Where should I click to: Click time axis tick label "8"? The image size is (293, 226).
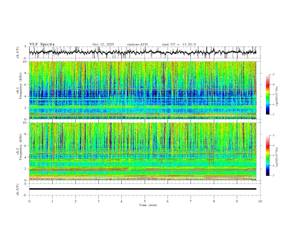click(214, 201)
